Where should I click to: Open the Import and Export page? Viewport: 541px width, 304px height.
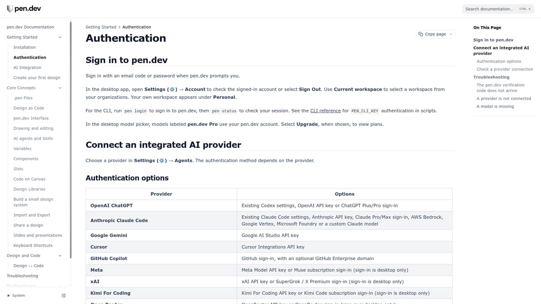tap(32, 215)
